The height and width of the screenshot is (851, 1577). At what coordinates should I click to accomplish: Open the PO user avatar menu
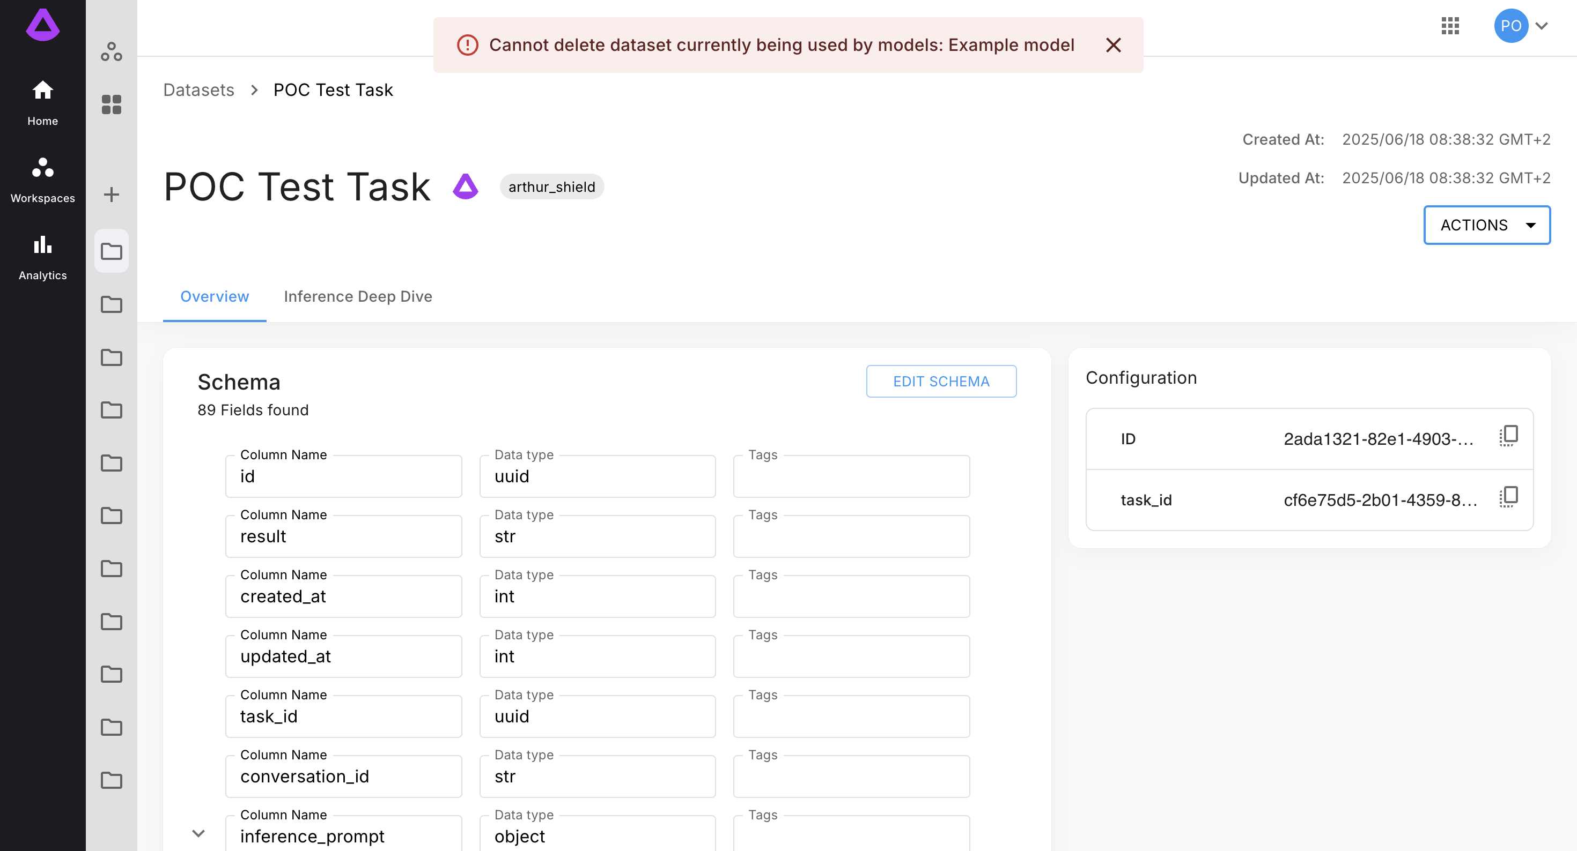click(x=1511, y=26)
